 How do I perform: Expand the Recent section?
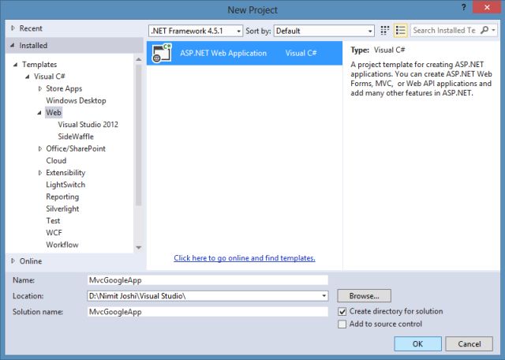(13, 28)
